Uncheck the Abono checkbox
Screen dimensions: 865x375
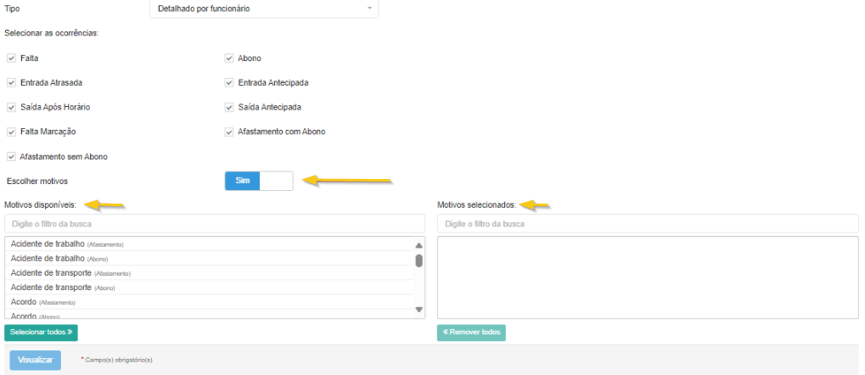229,59
